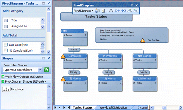Click the Data Source Name text in legend
The image size is (183, 110).
[117, 31]
